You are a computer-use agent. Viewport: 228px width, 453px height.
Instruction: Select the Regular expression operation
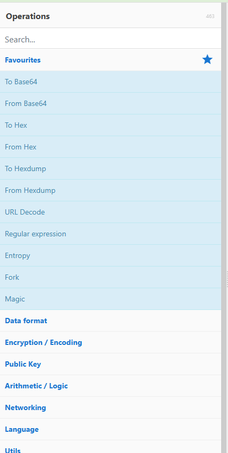click(x=110, y=234)
